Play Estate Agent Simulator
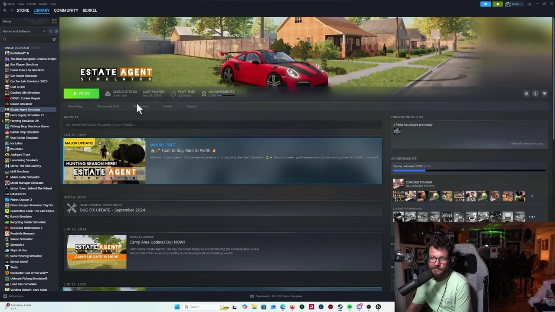The image size is (555, 312). 81,94
